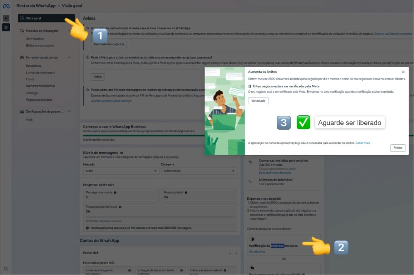Open the Mercado dropdown showing Brasil
Image resolution: width=414 pixels, height=275 pixels.
tap(121, 171)
